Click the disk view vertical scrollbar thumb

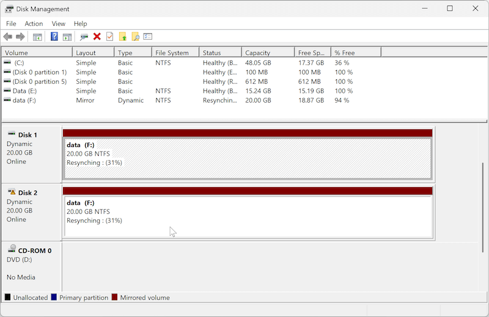tap(483, 207)
